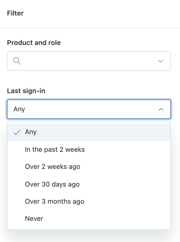The image size is (180, 242).
Task: Click the "Filter" panel heading
Action: [x=15, y=13]
